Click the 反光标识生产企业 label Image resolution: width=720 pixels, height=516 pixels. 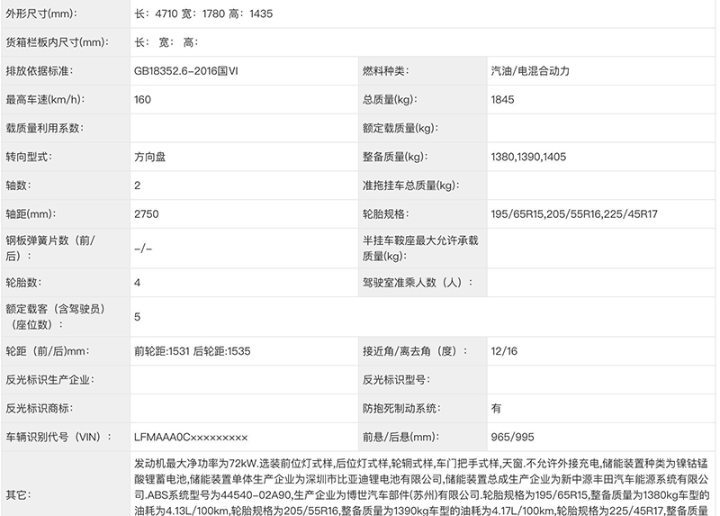[50, 379]
